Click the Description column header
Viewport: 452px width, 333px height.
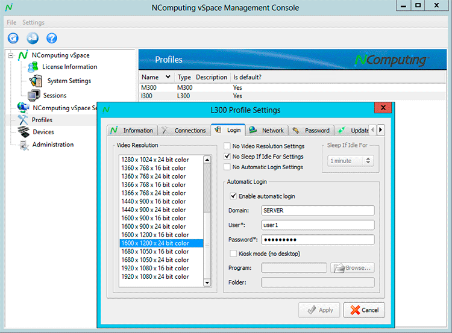point(212,77)
